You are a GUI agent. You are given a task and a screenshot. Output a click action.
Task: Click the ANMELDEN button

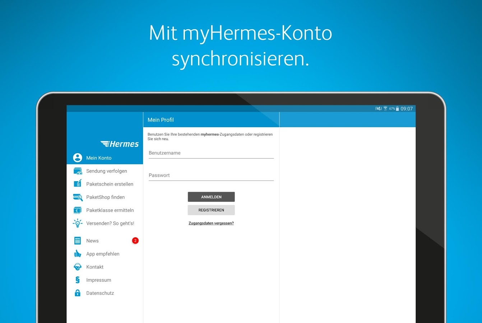pyautogui.click(x=211, y=197)
